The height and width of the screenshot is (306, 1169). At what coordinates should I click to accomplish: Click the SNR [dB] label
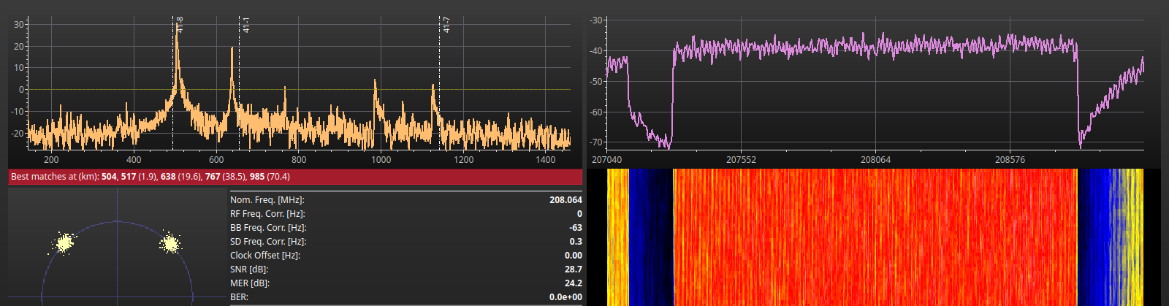tap(249, 269)
